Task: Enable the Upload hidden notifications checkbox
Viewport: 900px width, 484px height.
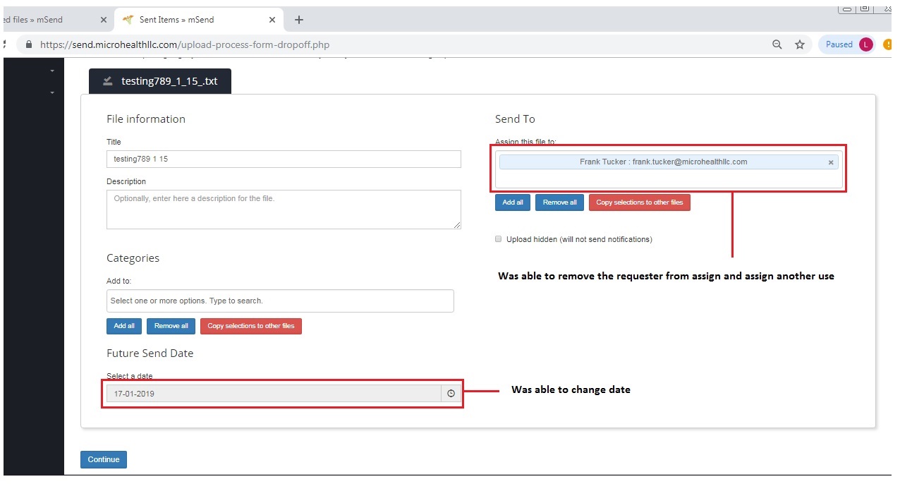Action: [498, 238]
